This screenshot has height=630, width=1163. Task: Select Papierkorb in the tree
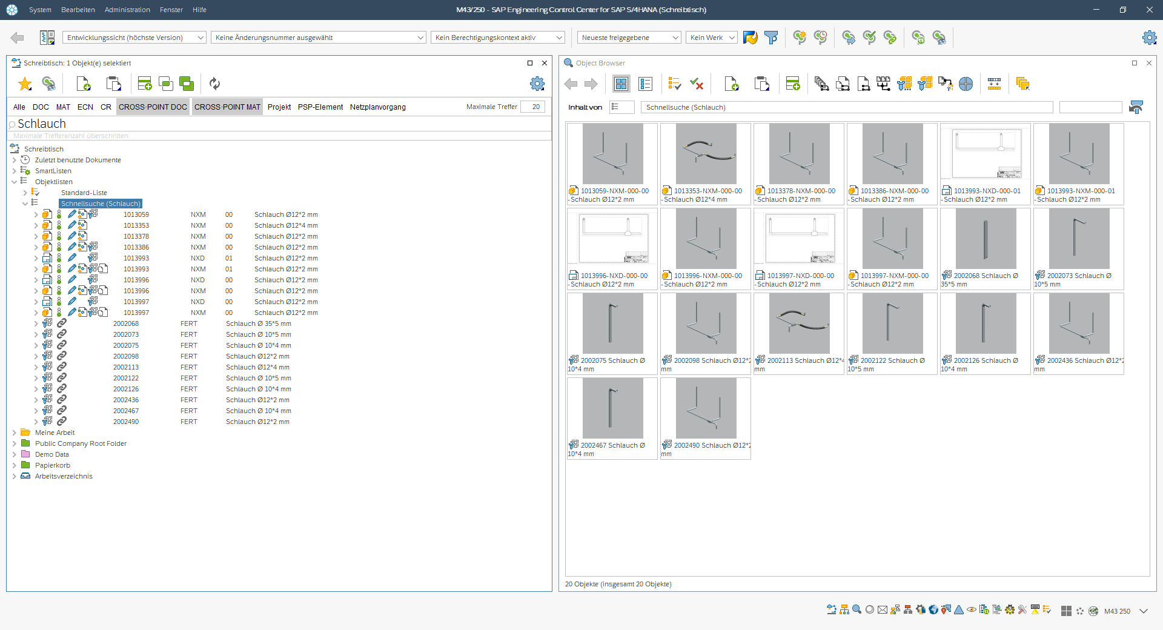53,465
